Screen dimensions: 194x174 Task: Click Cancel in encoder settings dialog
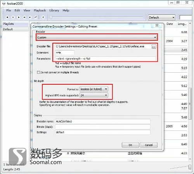(x=149, y=145)
